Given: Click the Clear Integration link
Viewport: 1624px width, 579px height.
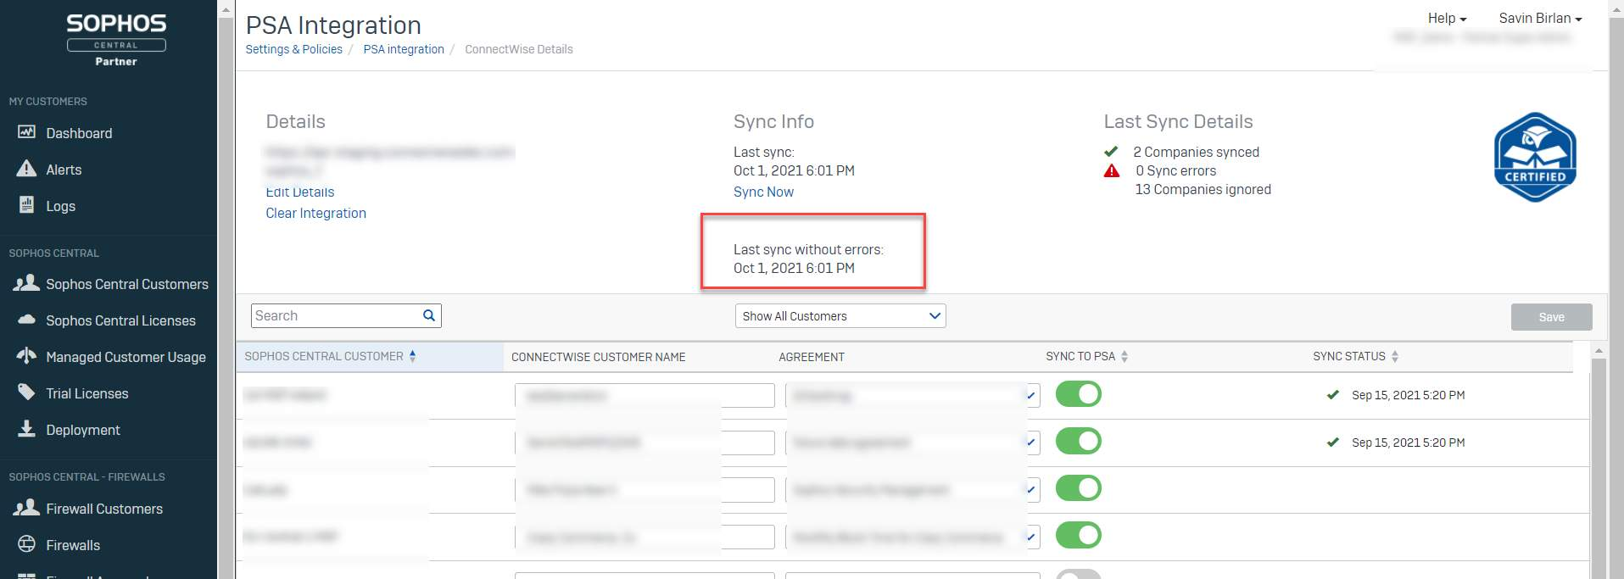Looking at the screenshot, I should click(315, 213).
